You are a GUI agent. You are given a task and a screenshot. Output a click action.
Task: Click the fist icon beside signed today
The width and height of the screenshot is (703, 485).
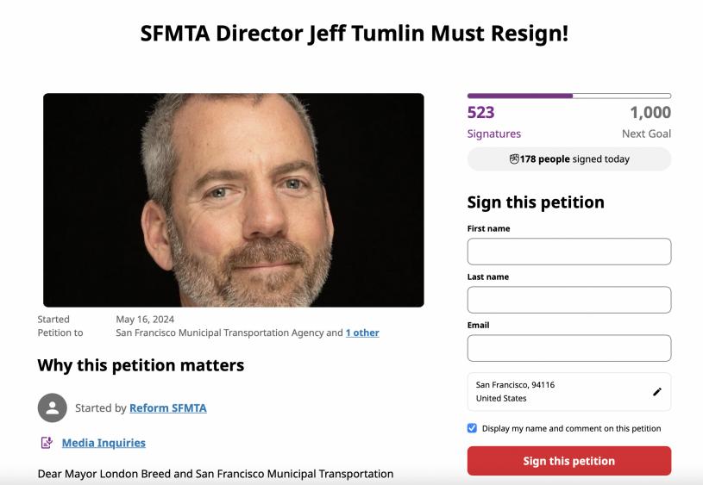coord(514,159)
